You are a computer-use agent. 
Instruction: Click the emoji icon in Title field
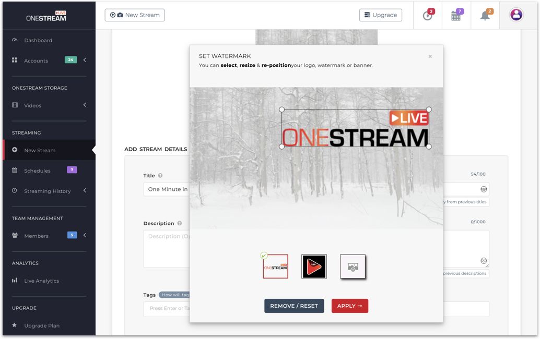tap(484, 189)
